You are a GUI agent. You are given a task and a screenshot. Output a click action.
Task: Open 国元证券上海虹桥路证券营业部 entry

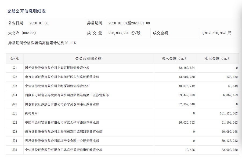(x=57, y=68)
